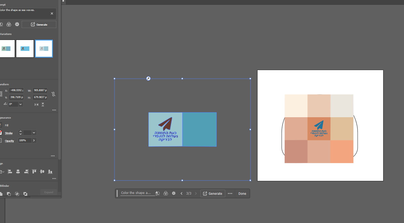This screenshot has width=404, height=223.
Task: Grab the contextual task bar handle
Action: [x=117, y=193]
